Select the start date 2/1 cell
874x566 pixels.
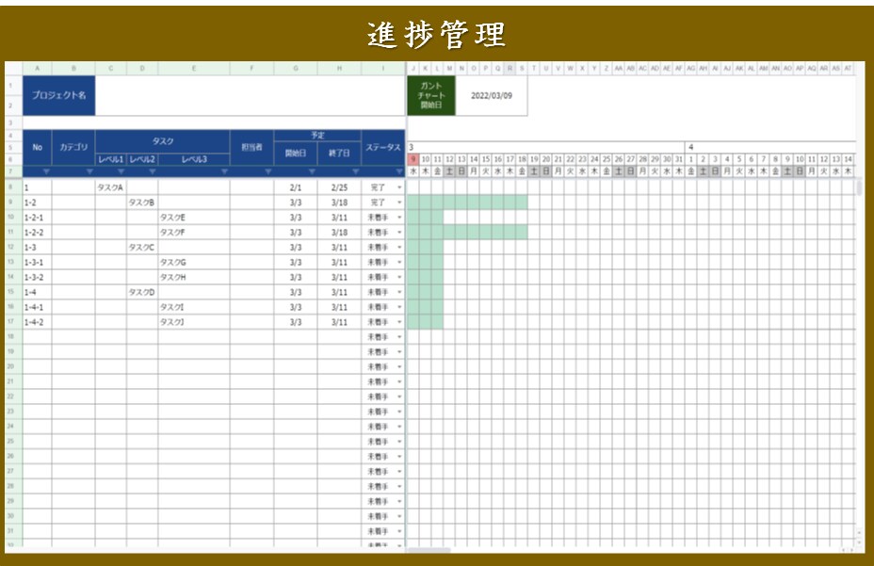(x=296, y=188)
